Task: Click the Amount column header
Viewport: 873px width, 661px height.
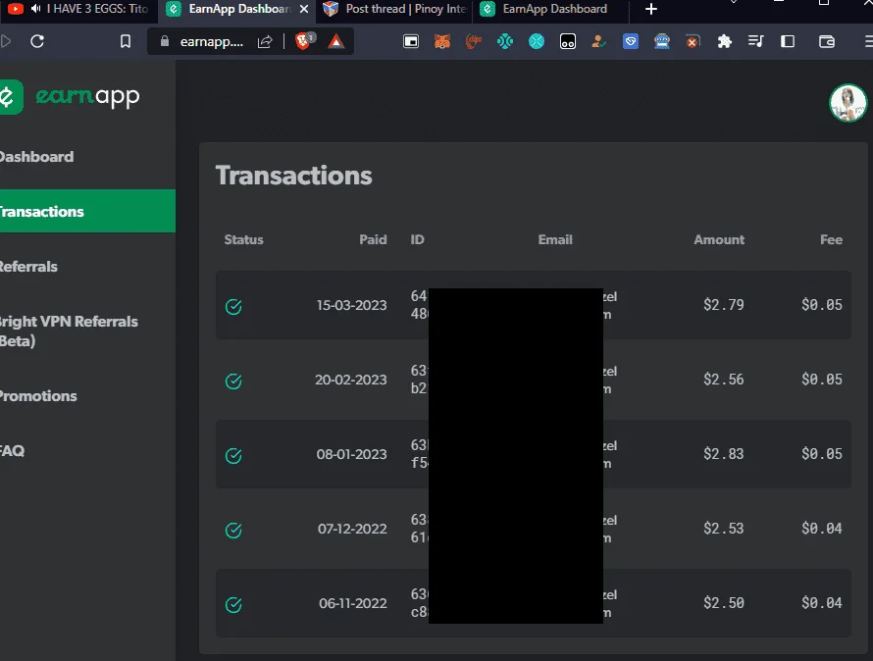Action: point(719,239)
